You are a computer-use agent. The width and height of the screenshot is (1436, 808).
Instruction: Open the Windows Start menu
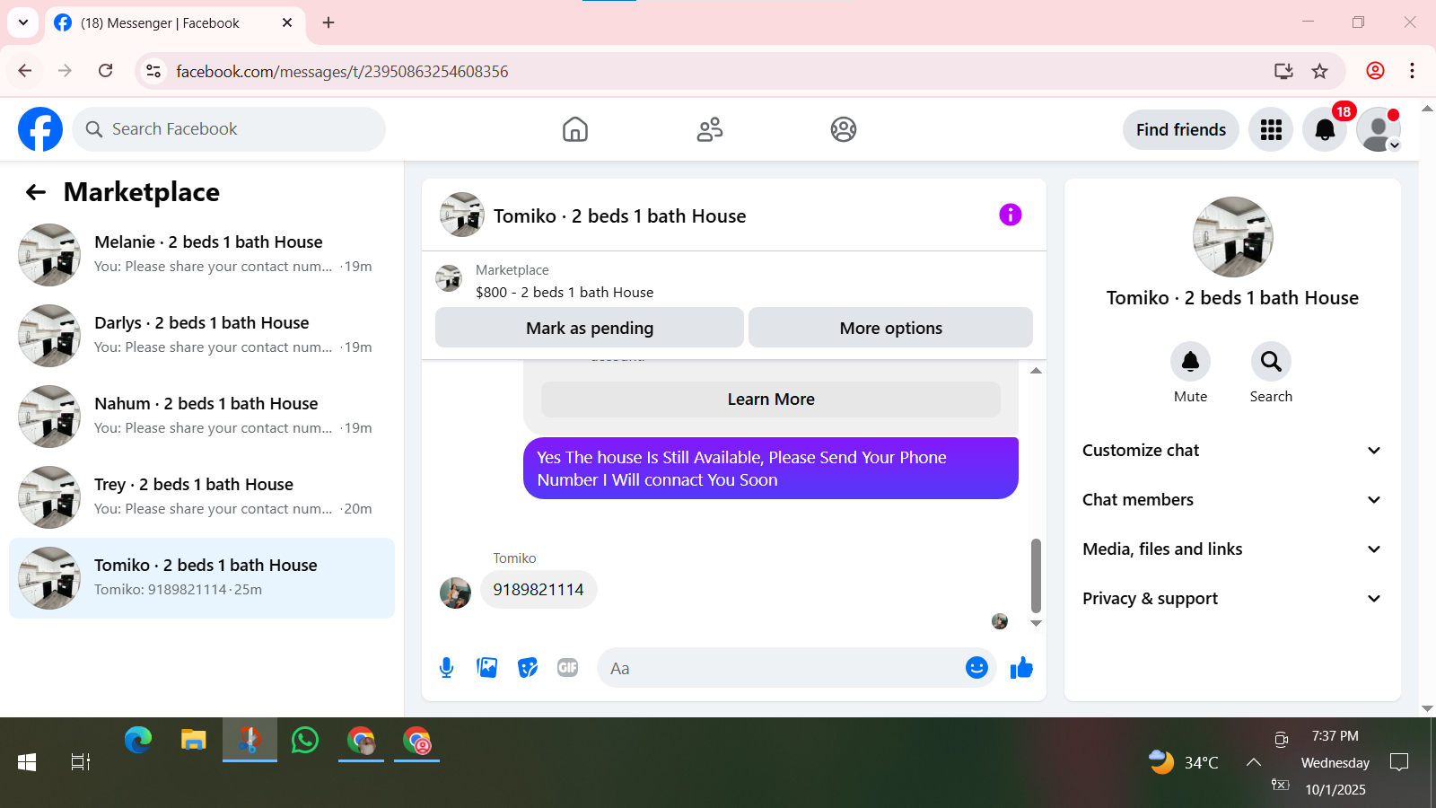pos(27,762)
